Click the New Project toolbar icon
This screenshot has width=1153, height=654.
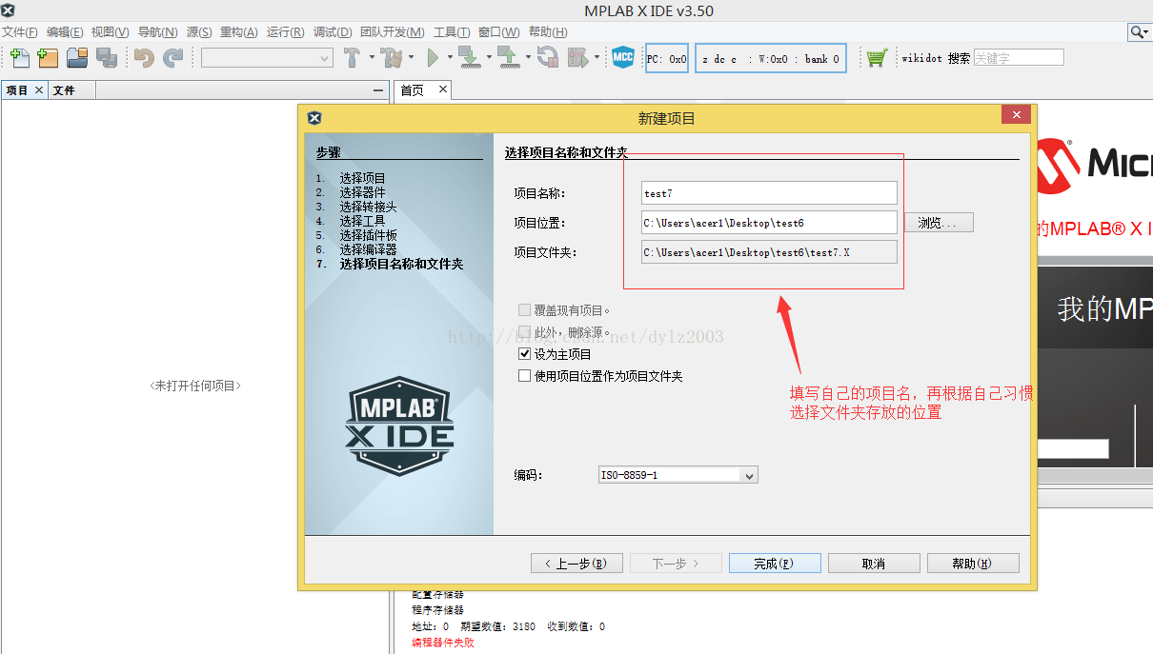click(x=48, y=58)
